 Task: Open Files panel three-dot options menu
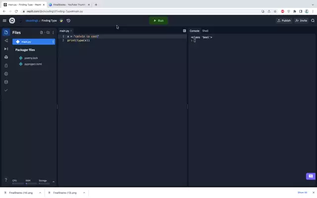tap(53, 33)
